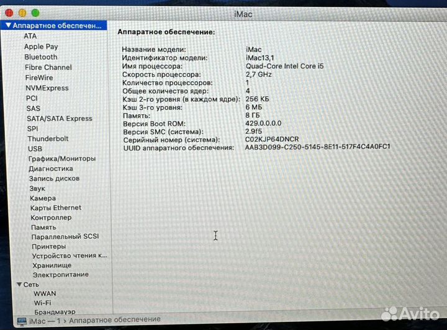Collapse the Сеть section triangle

19,285
